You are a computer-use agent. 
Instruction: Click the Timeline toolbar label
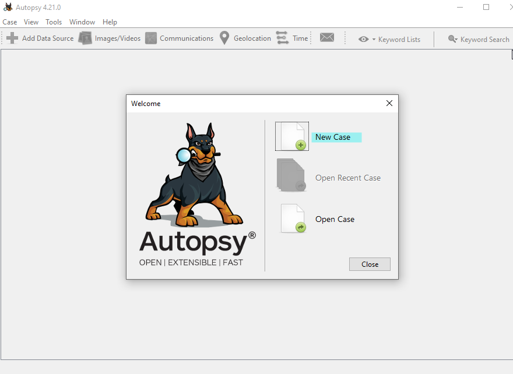pyautogui.click(x=300, y=38)
